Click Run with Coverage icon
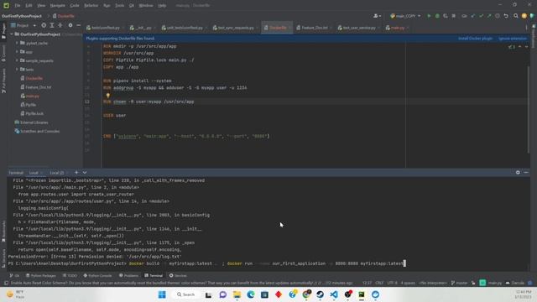This screenshot has height=302, width=537. [446, 16]
